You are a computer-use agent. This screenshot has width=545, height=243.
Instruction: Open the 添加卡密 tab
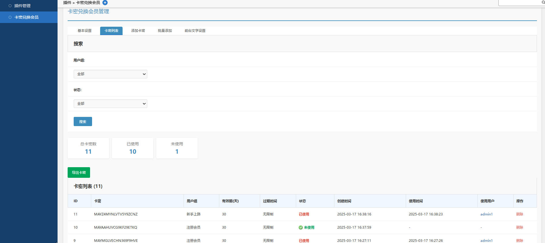click(x=138, y=31)
